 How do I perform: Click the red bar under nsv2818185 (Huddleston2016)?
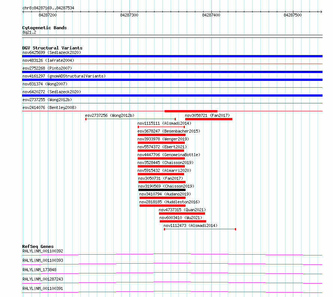click(x=162, y=206)
